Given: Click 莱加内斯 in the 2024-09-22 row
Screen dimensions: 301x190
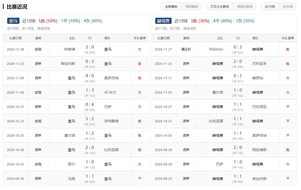Looking at the screenshot, I should [259, 179].
